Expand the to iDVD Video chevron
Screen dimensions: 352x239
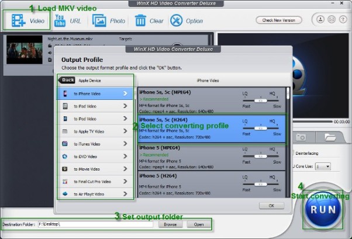[x=125, y=157]
